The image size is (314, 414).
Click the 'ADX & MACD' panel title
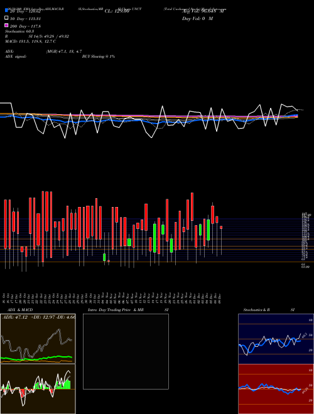pyautogui.click(x=20, y=310)
